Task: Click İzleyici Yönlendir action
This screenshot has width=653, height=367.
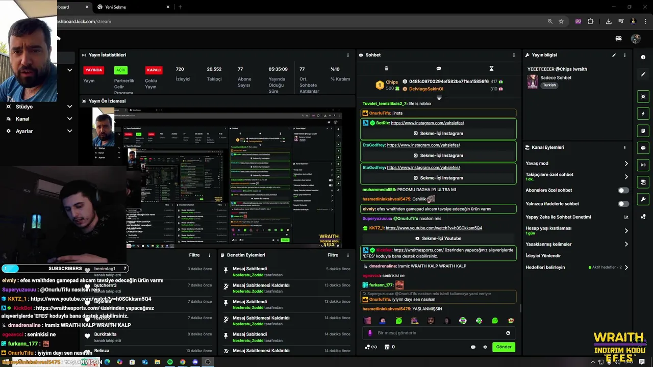Action: 543,256
